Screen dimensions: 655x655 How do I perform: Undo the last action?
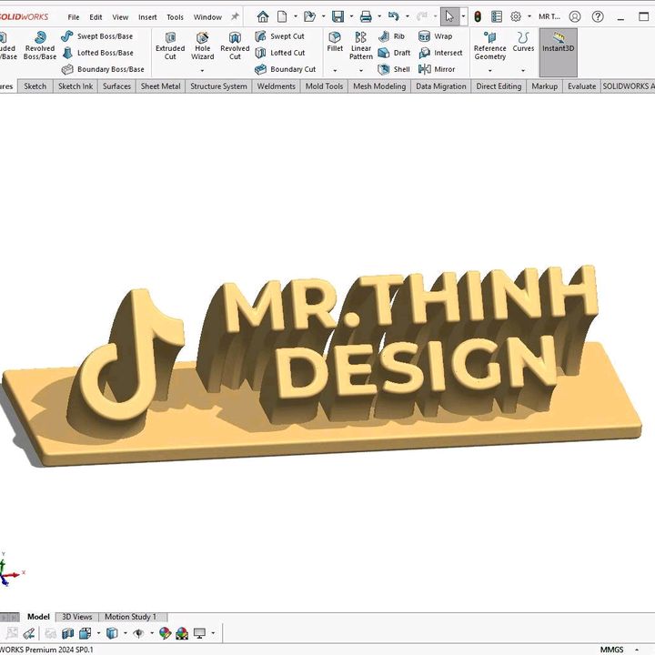click(x=394, y=16)
